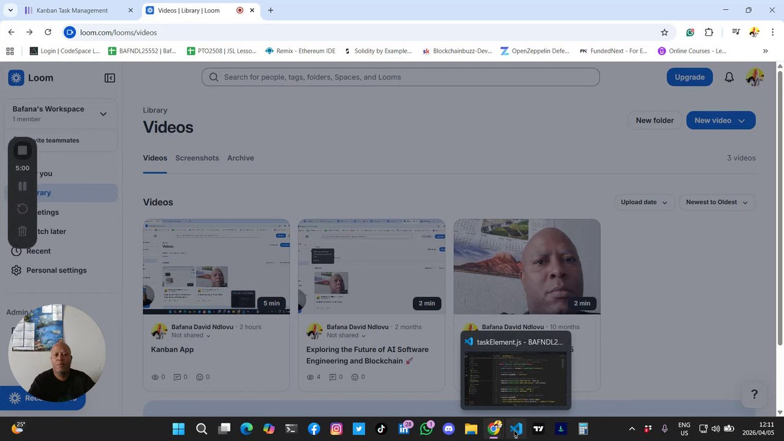Viewport: 784px width, 441px height.
Task: Restart the Loom recording
Action: click(22, 209)
